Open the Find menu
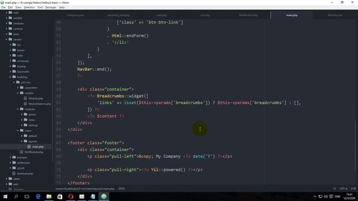This screenshot has width=358, height=201. point(40,7)
